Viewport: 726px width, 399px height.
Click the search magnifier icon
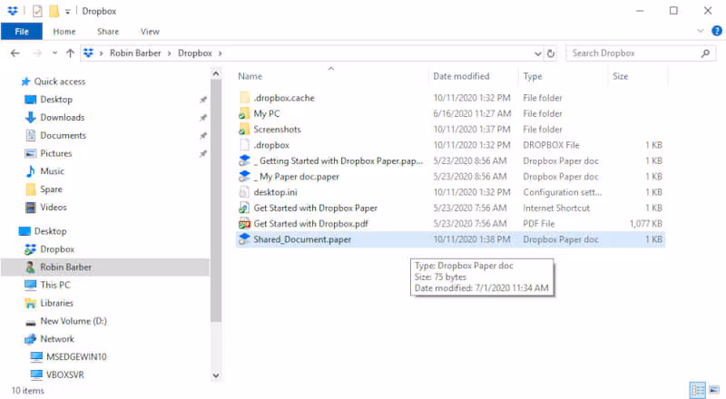(705, 54)
